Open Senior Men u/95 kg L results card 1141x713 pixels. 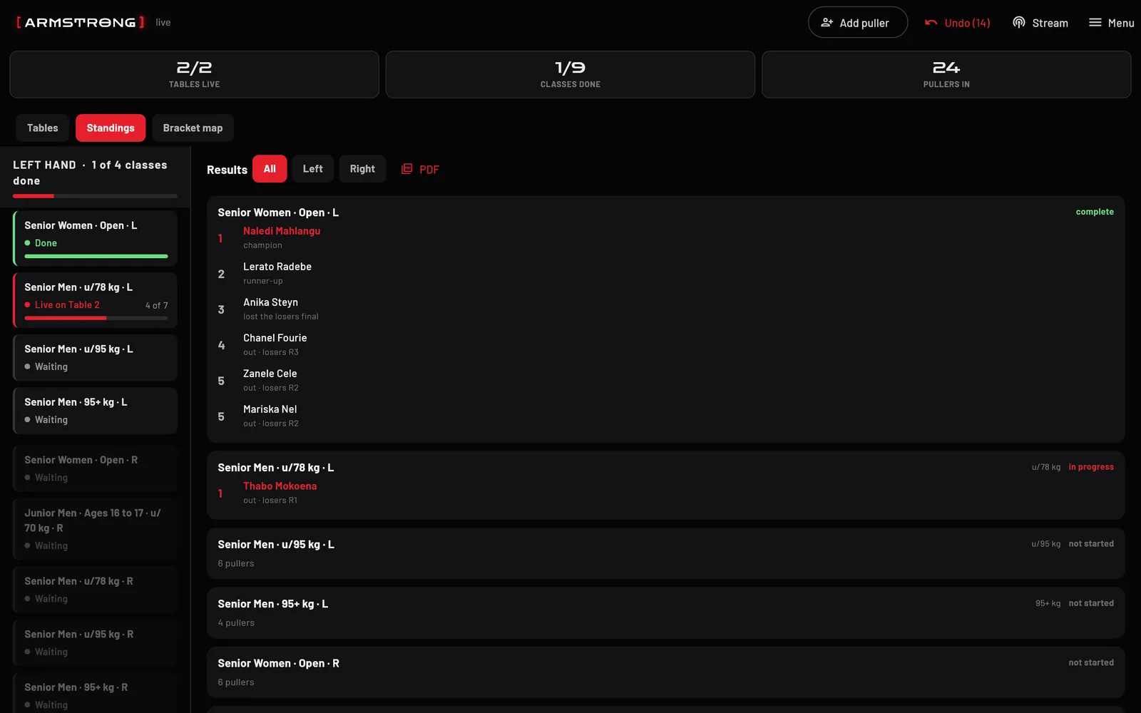(666, 553)
